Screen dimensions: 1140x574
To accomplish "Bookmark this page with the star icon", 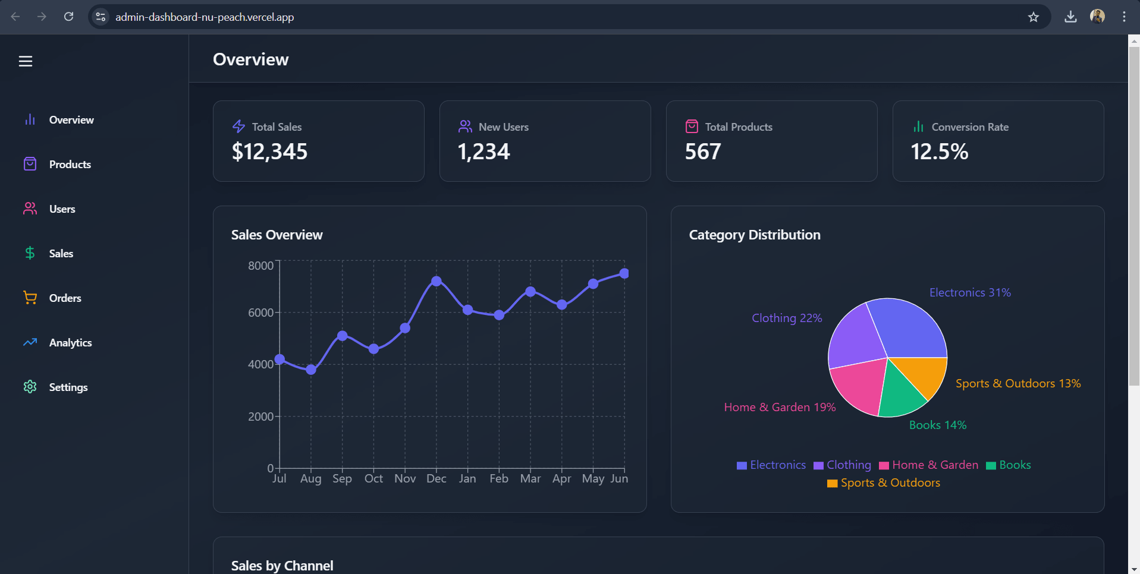I will [x=1034, y=17].
